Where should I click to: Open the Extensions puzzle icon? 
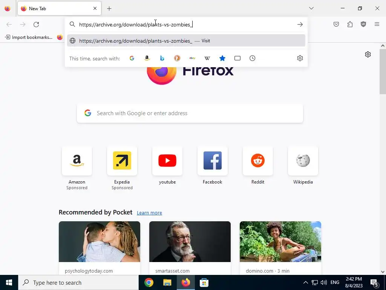click(350, 24)
